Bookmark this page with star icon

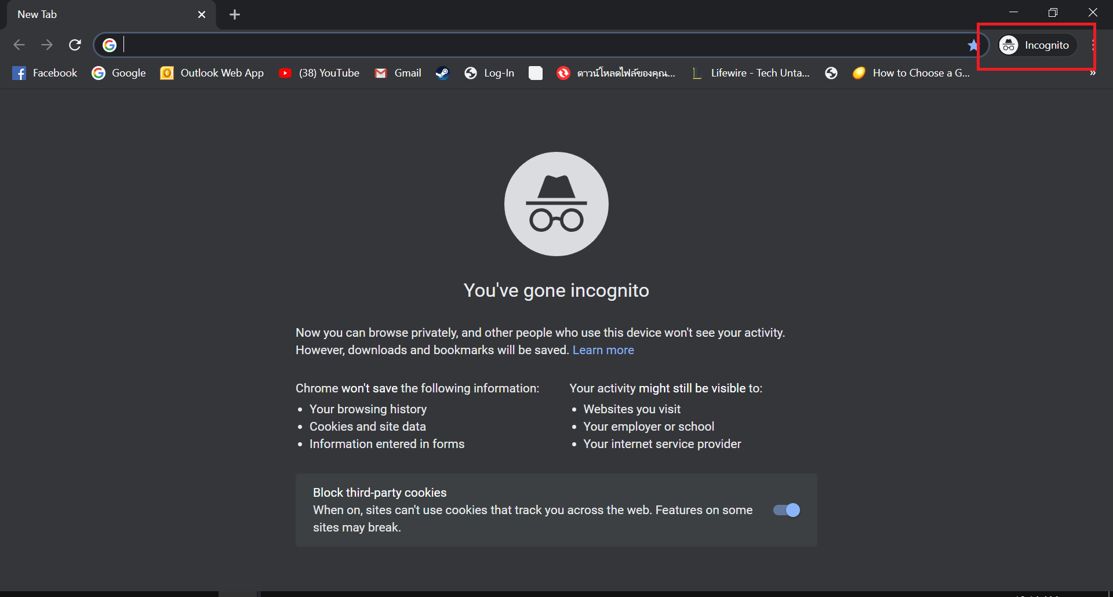(973, 45)
